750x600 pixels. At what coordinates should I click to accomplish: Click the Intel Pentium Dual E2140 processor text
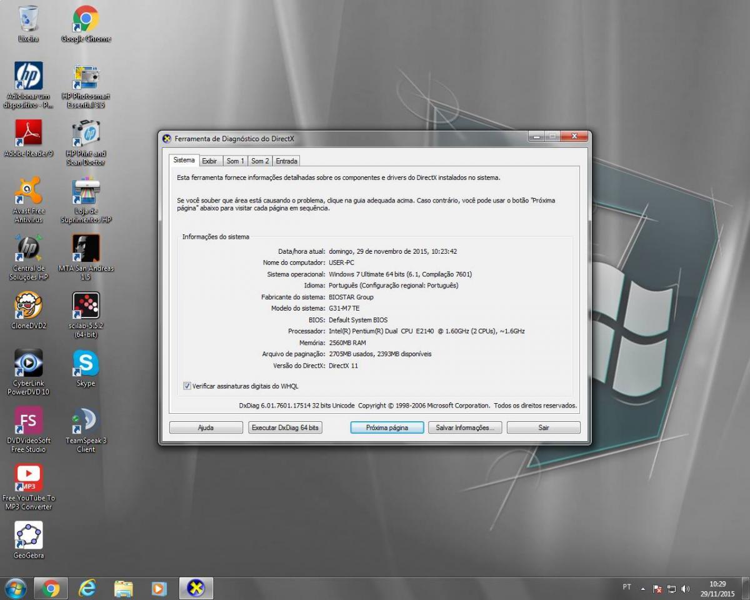tap(427, 331)
